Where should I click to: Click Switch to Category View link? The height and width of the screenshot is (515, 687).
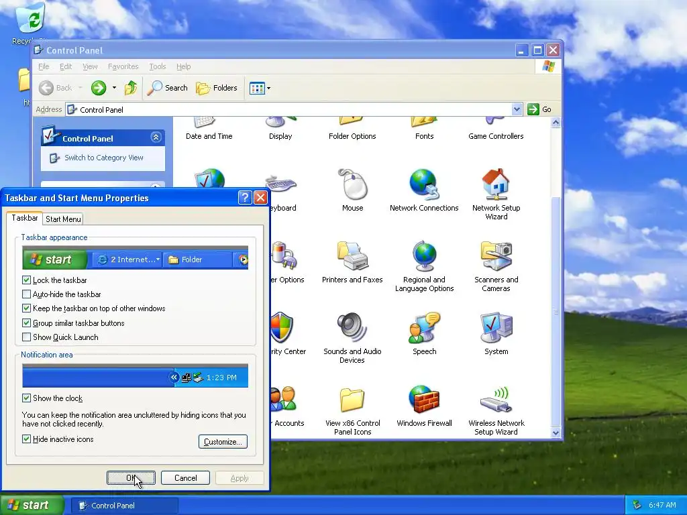[x=104, y=158]
